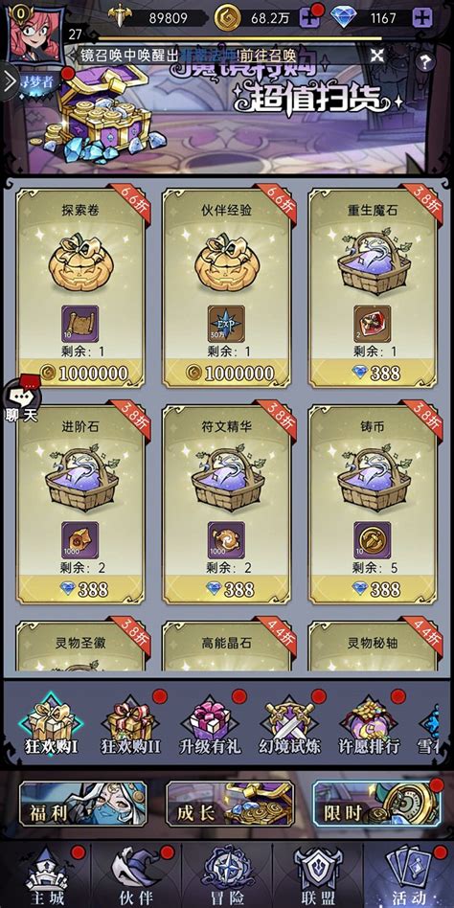Buy 探索卷 for 1000000 gold

coord(81,373)
